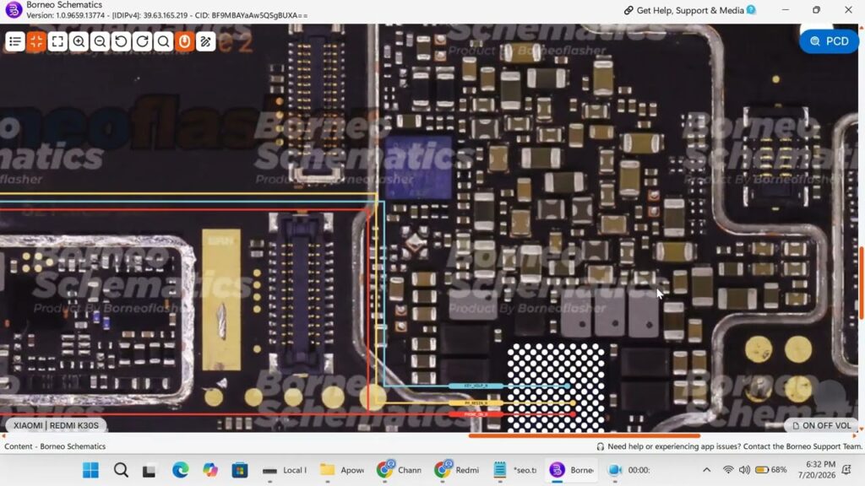Open the screen recorder 00:00 taskbar item
This screenshot has width=865, height=486.
[628, 470]
